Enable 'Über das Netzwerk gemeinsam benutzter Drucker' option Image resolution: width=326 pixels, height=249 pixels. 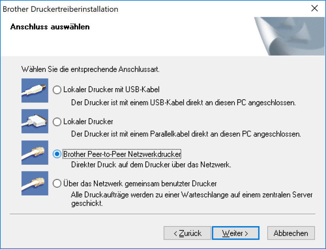tap(57, 184)
